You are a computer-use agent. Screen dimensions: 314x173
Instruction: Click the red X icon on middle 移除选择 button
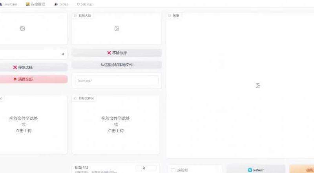coord(109,53)
